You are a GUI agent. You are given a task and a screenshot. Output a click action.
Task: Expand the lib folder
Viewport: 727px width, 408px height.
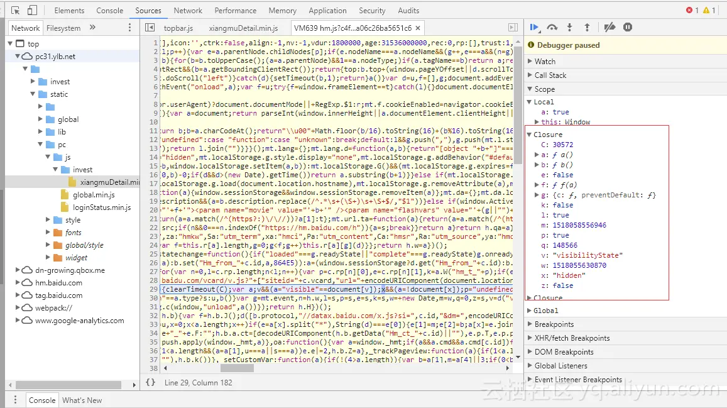click(40, 131)
